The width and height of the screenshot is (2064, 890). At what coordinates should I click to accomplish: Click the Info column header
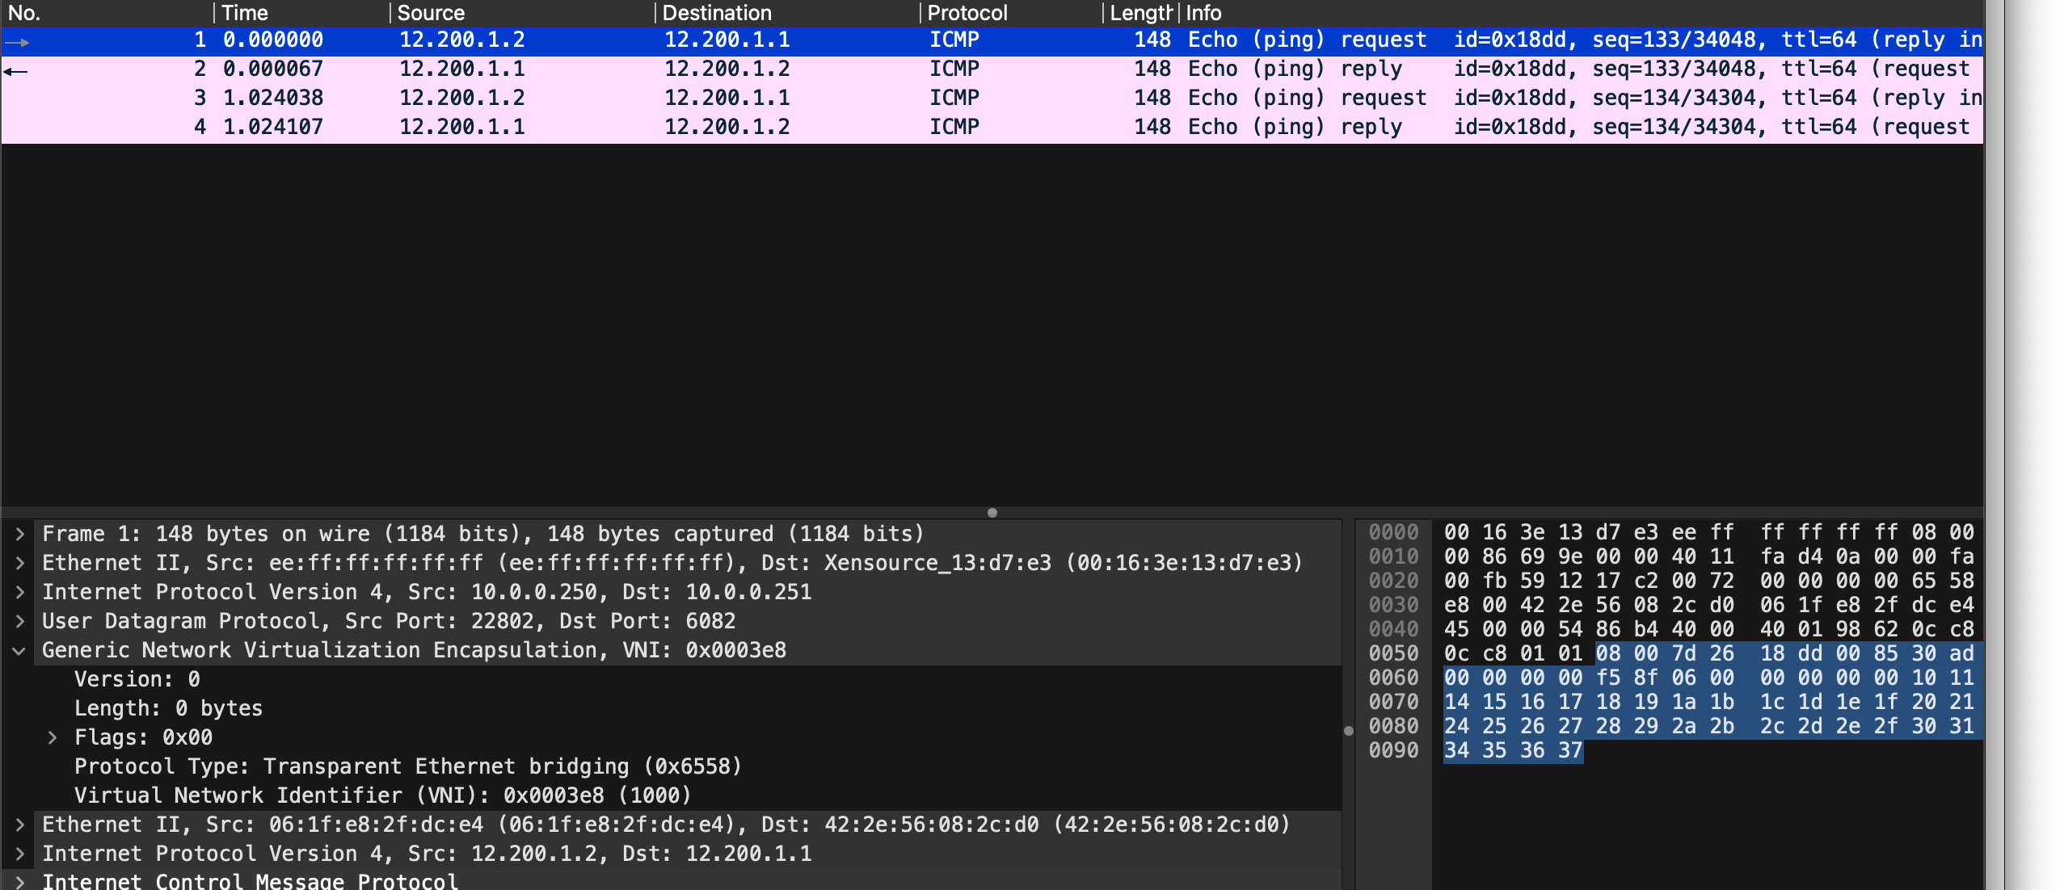tap(1203, 13)
